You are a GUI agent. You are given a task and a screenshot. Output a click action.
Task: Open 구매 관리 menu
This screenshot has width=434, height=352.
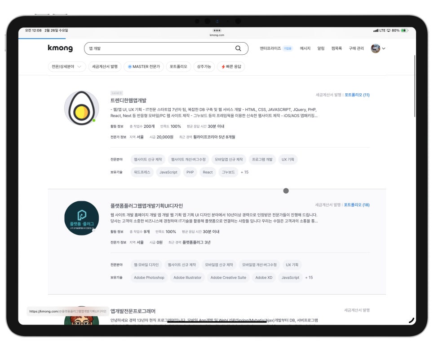356,48
